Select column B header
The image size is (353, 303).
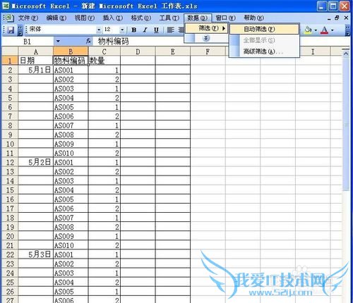71,51
